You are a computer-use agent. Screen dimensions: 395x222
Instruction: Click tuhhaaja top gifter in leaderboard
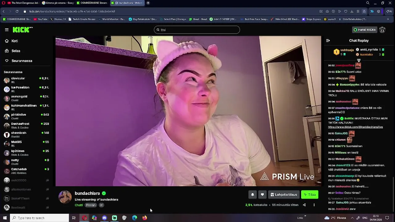tap(347, 50)
